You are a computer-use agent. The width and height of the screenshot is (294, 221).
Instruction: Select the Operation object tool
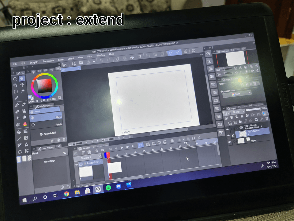pyautogui.click(x=15, y=85)
